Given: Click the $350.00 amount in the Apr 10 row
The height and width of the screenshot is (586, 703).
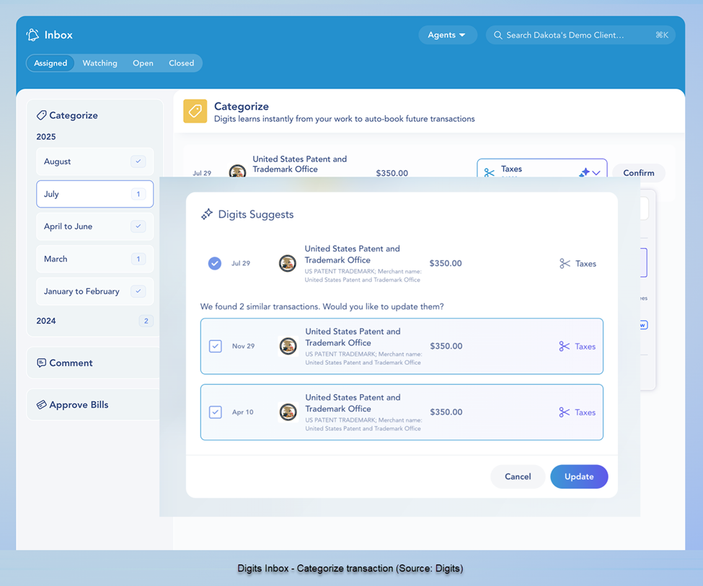Looking at the screenshot, I should pyautogui.click(x=446, y=412).
